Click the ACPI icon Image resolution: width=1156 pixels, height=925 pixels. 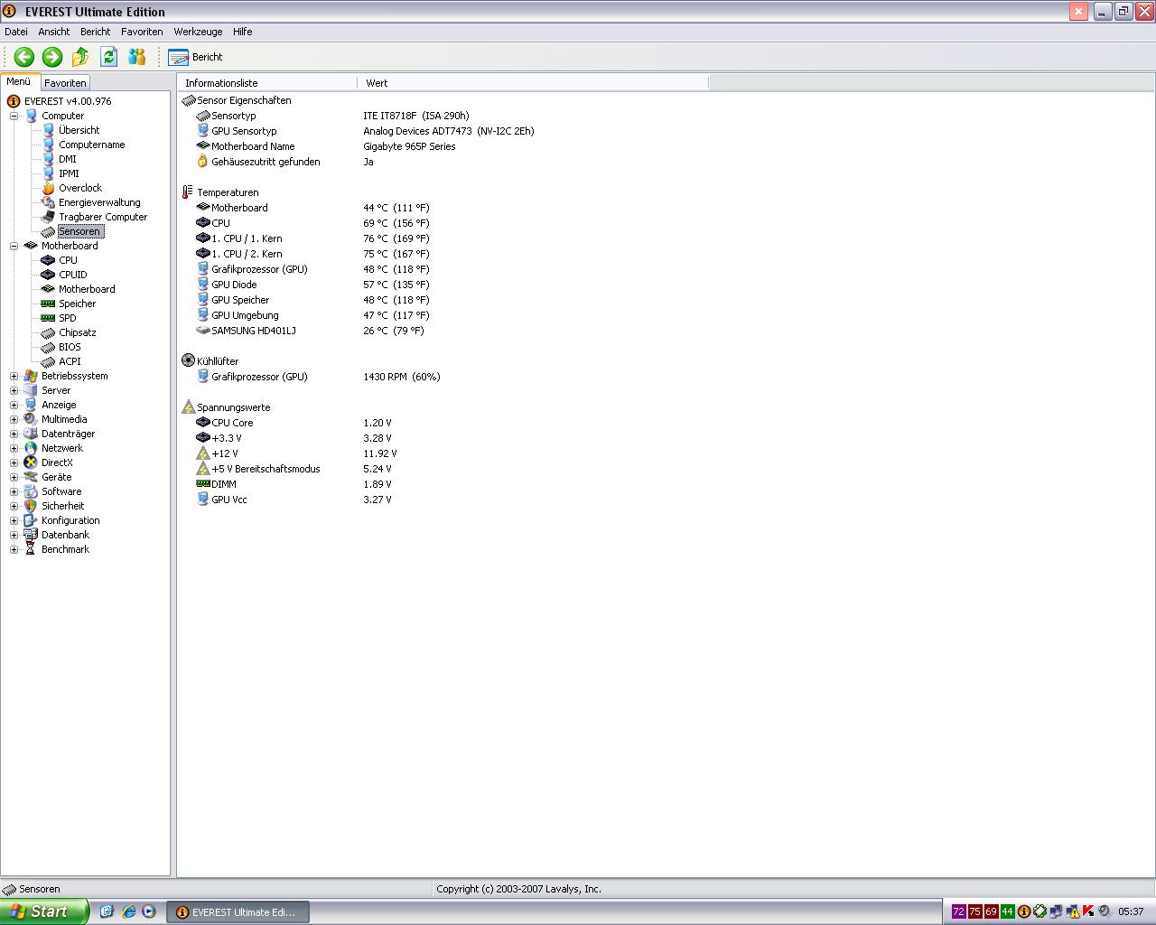[x=48, y=361]
